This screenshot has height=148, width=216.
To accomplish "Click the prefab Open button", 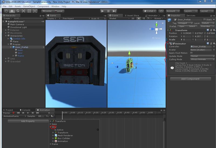I will (182, 26).
